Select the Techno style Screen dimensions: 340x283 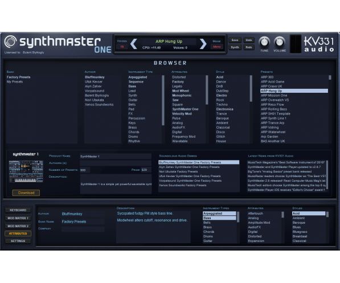[x=222, y=105]
